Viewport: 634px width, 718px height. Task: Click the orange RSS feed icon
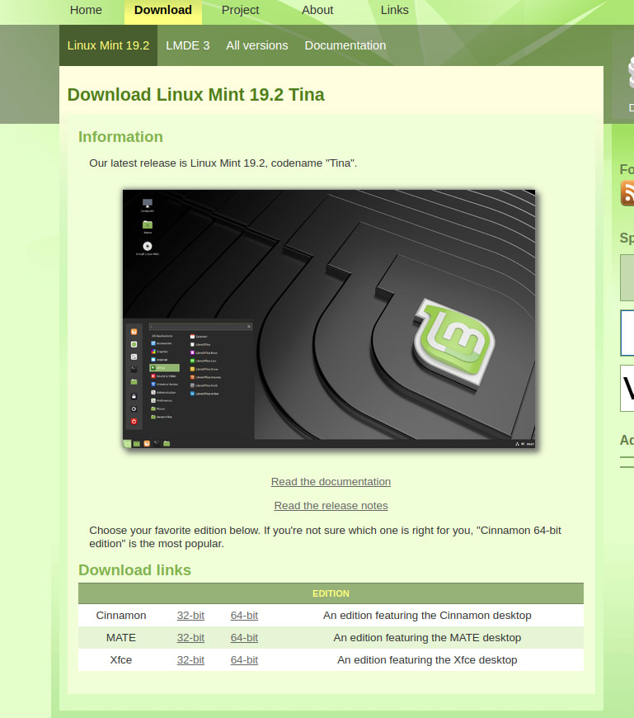(x=627, y=193)
